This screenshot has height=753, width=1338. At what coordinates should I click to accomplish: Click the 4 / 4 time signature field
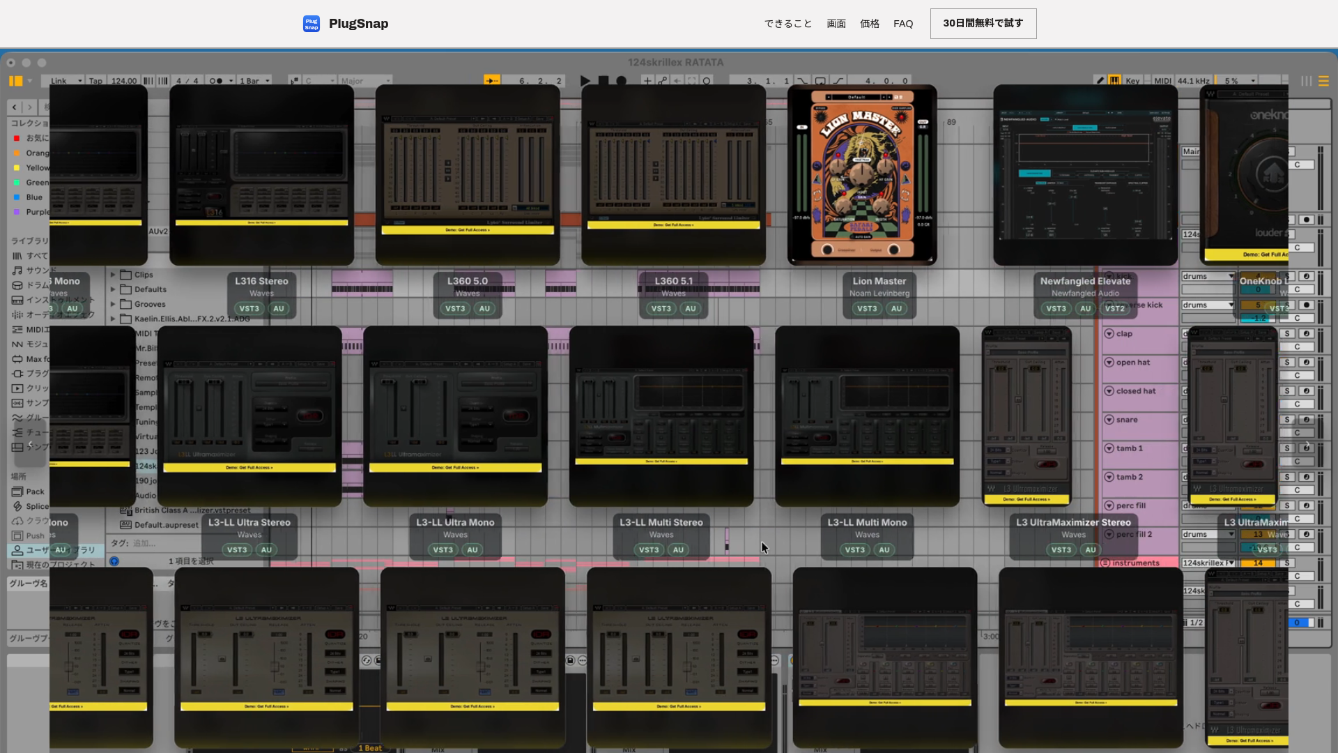point(187,81)
